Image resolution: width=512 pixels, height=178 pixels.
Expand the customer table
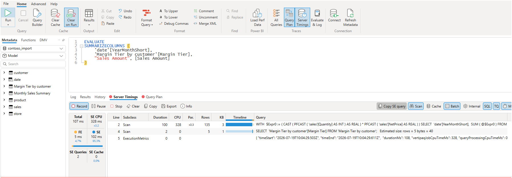pyautogui.click(x=4, y=73)
